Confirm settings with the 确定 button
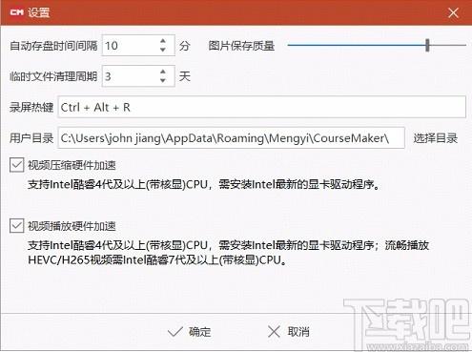The width and height of the screenshot is (472, 352). (190, 332)
